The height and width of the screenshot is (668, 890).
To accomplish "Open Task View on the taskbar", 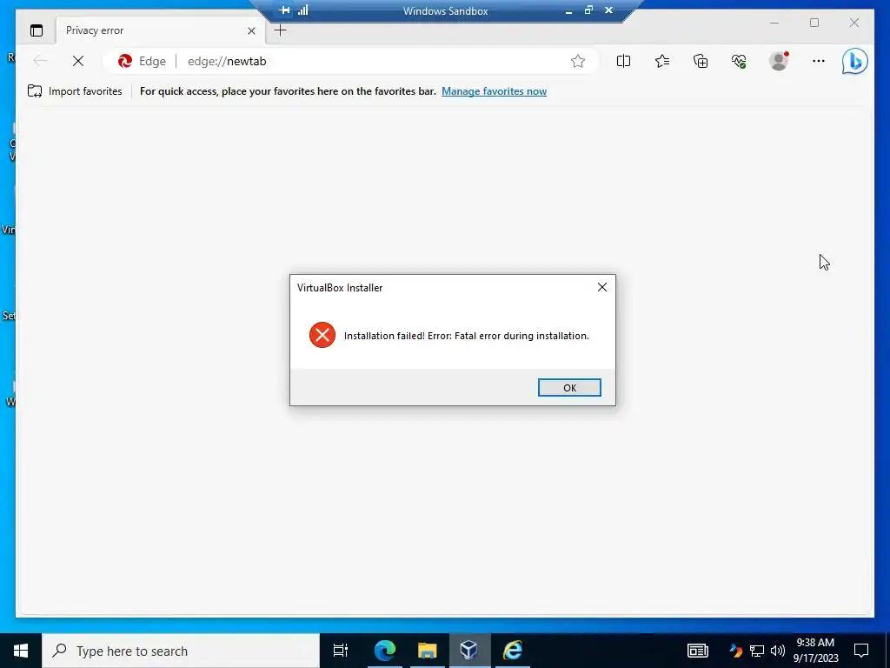I will coord(341,651).
